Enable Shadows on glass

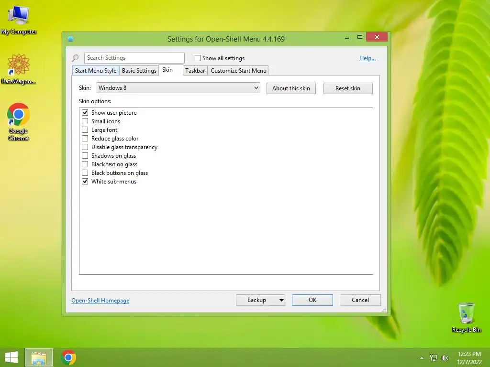click(85, 155)
